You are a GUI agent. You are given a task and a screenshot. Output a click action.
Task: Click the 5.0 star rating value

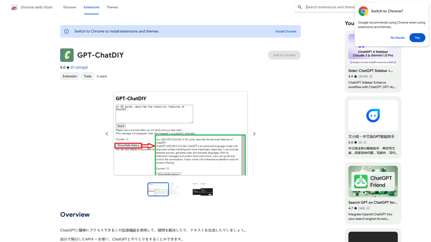point(63,67)
